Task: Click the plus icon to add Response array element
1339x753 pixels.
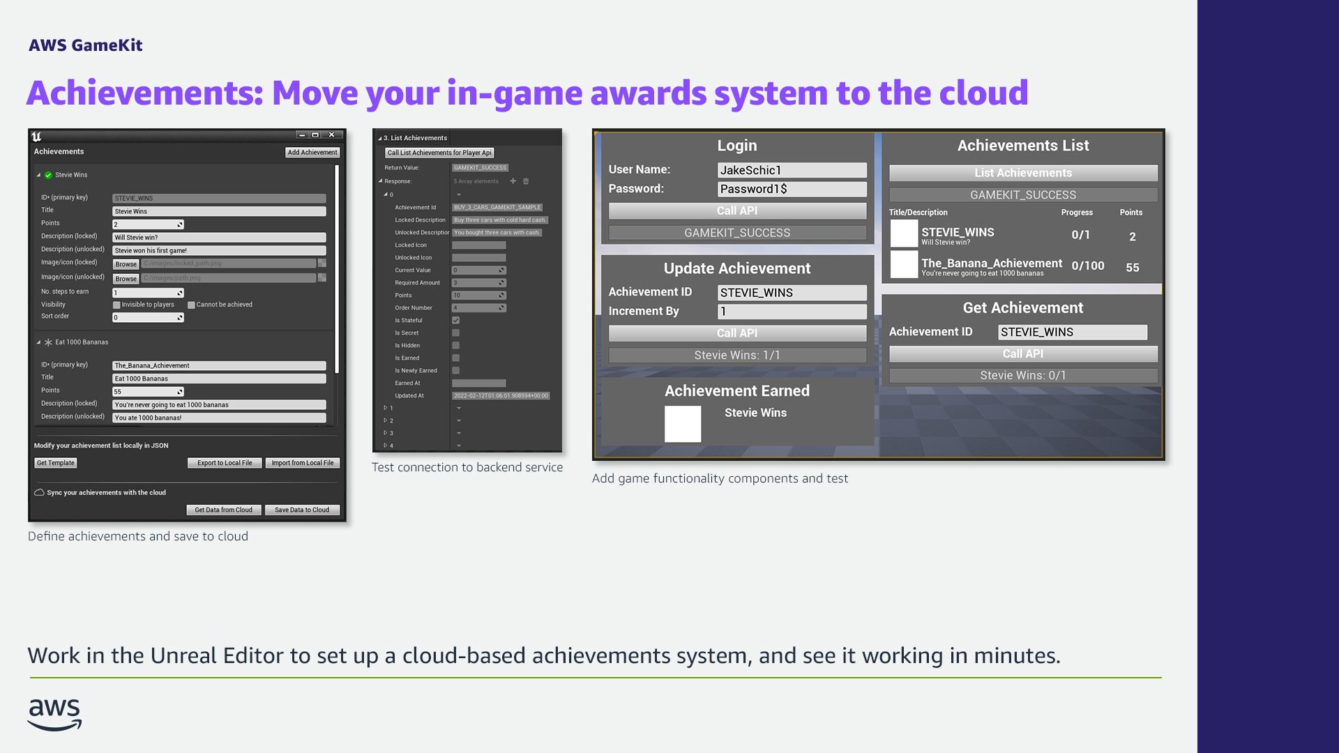Action: (513, 181)
